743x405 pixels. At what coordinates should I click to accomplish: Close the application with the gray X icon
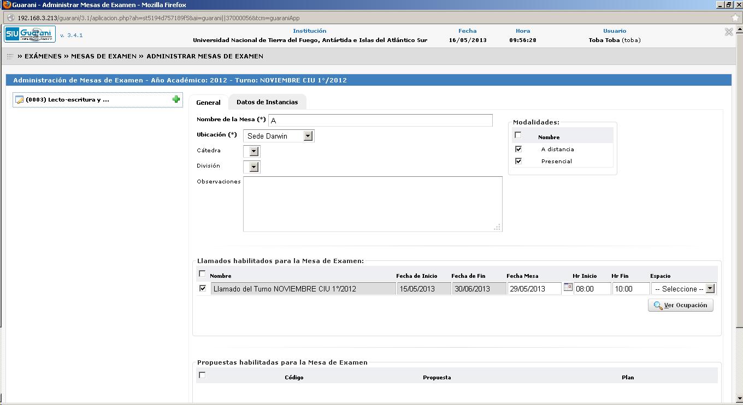point(729,32)
